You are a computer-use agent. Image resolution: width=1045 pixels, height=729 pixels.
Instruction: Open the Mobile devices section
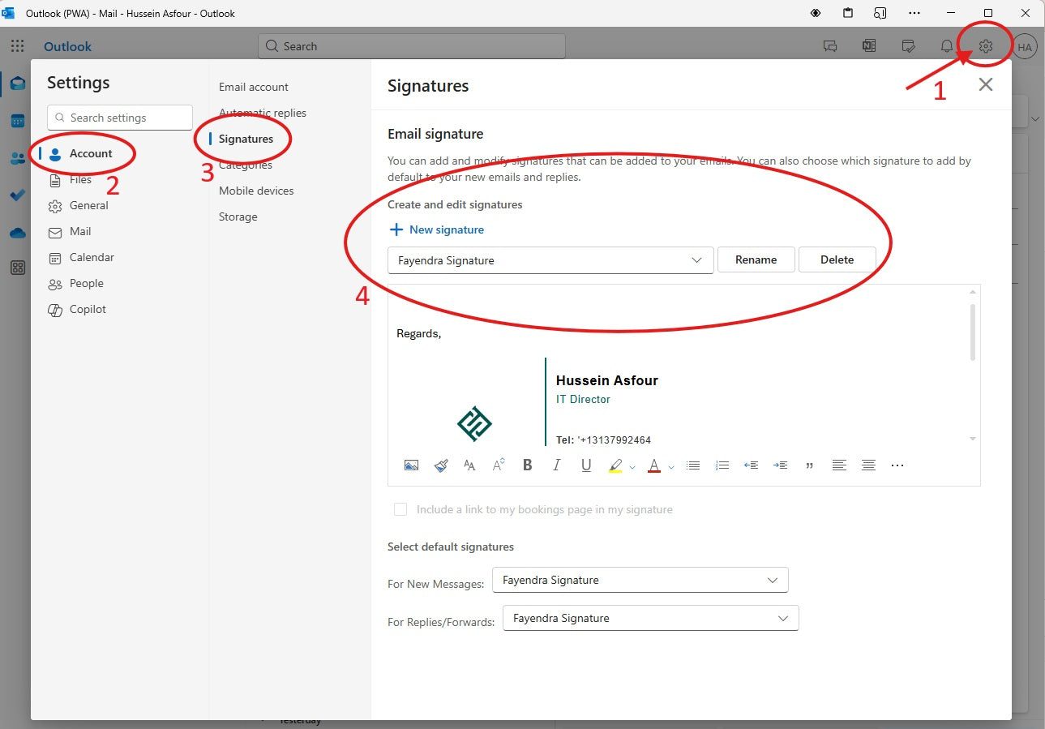[256, 191]
